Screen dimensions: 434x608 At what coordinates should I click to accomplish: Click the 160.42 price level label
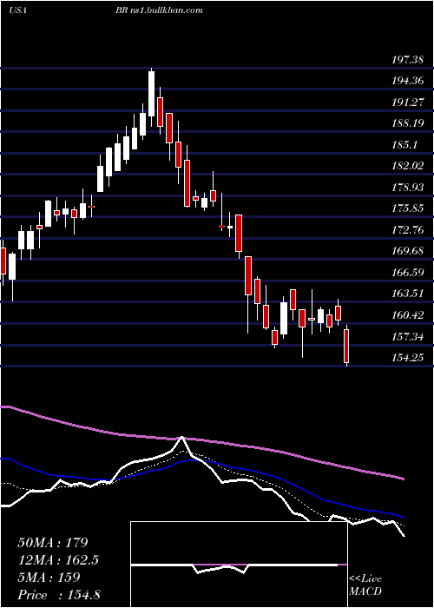point(407,314)
